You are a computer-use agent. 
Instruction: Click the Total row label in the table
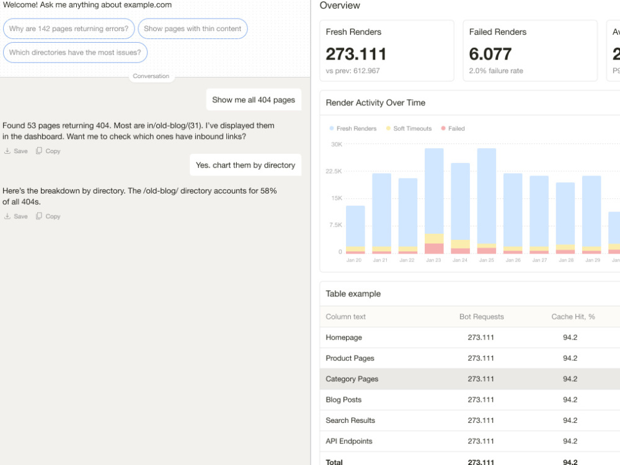[x=334, y=462]
